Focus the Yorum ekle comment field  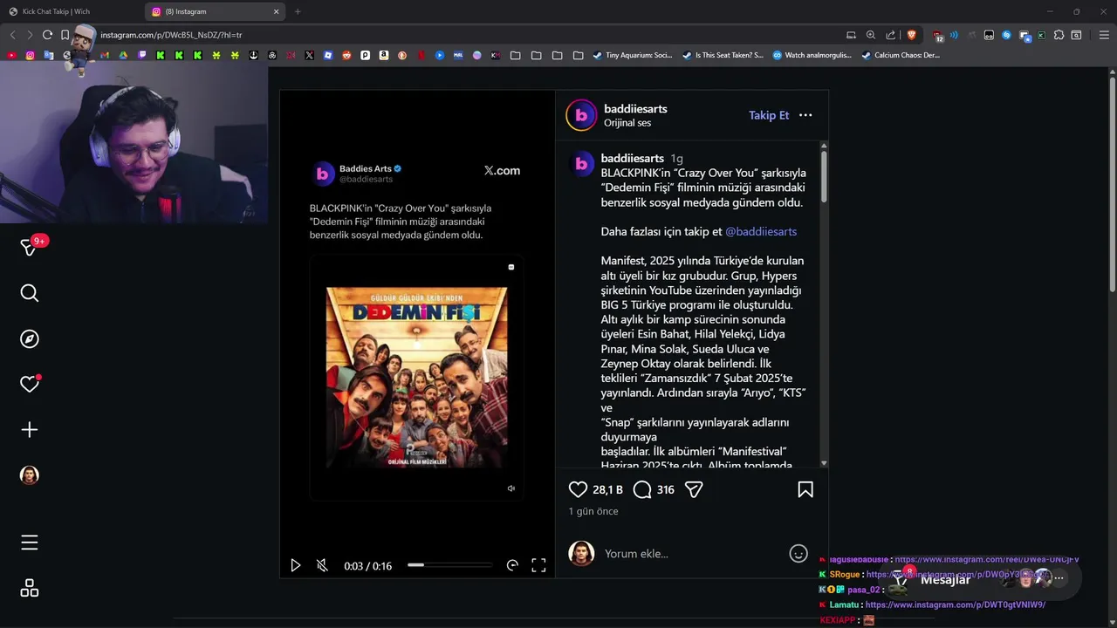(x=689, y=553)
